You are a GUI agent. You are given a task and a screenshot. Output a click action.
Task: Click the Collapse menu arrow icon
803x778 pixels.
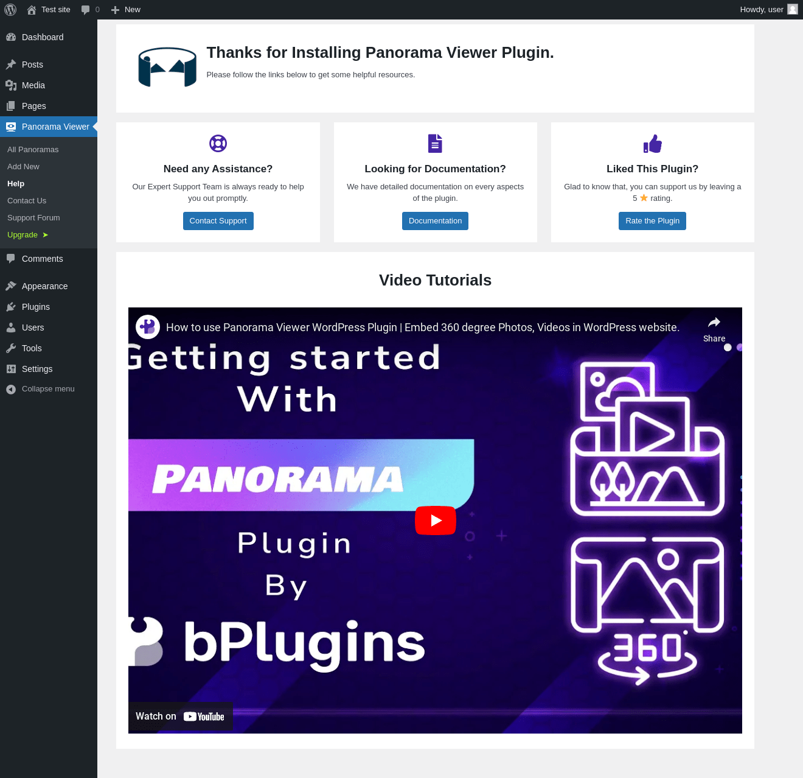pos(11,389)
